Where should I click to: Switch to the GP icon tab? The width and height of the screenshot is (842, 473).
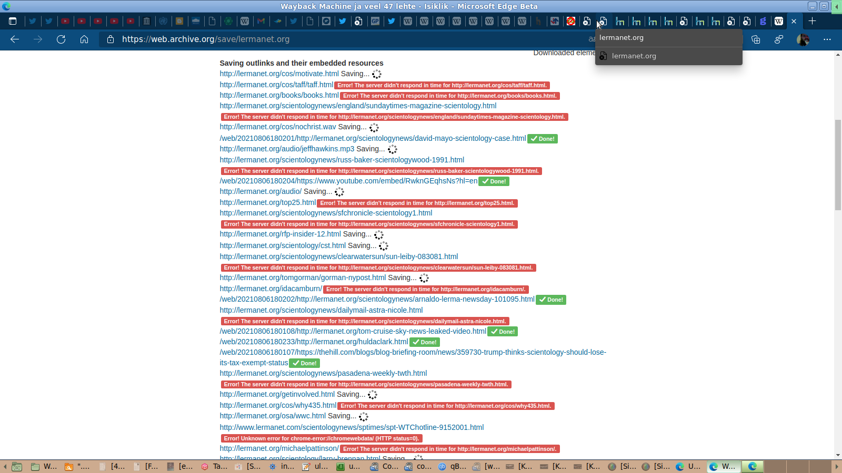click(375, 21)
